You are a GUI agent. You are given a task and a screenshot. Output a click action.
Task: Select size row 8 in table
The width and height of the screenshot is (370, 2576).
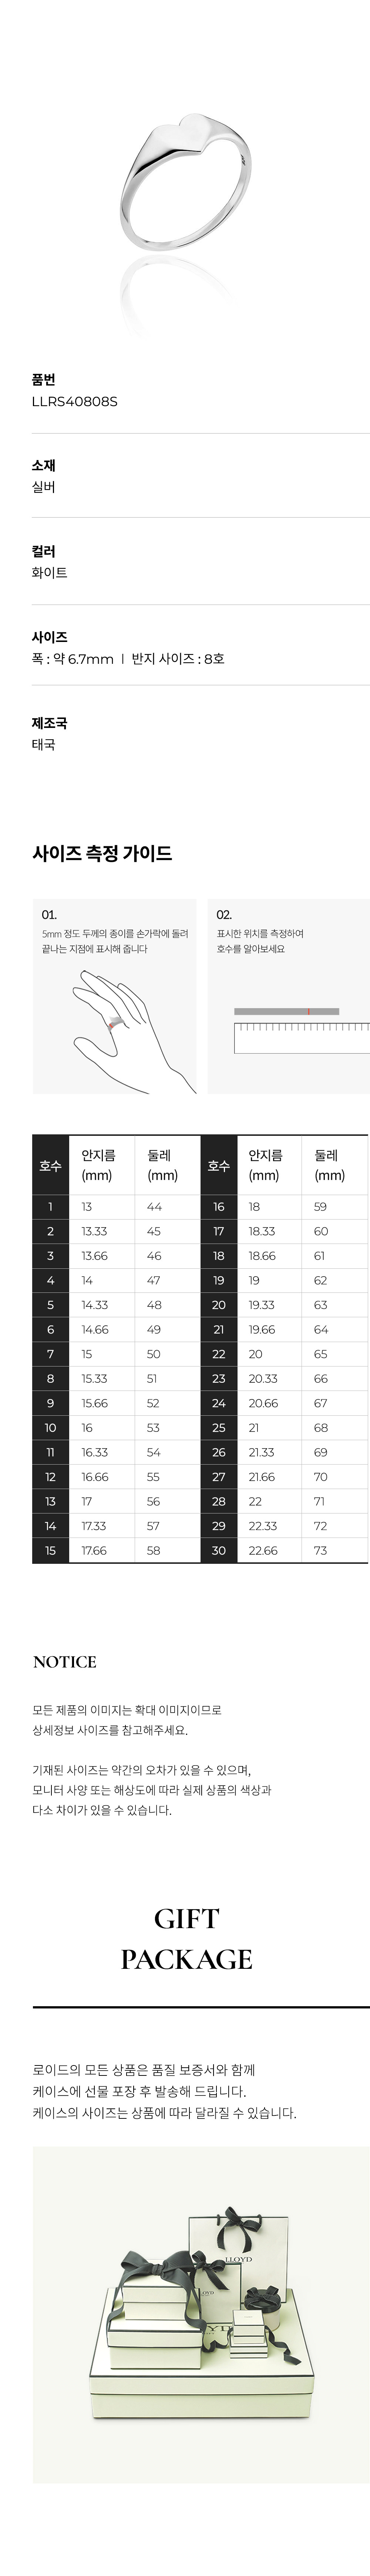coord(116,1378)
